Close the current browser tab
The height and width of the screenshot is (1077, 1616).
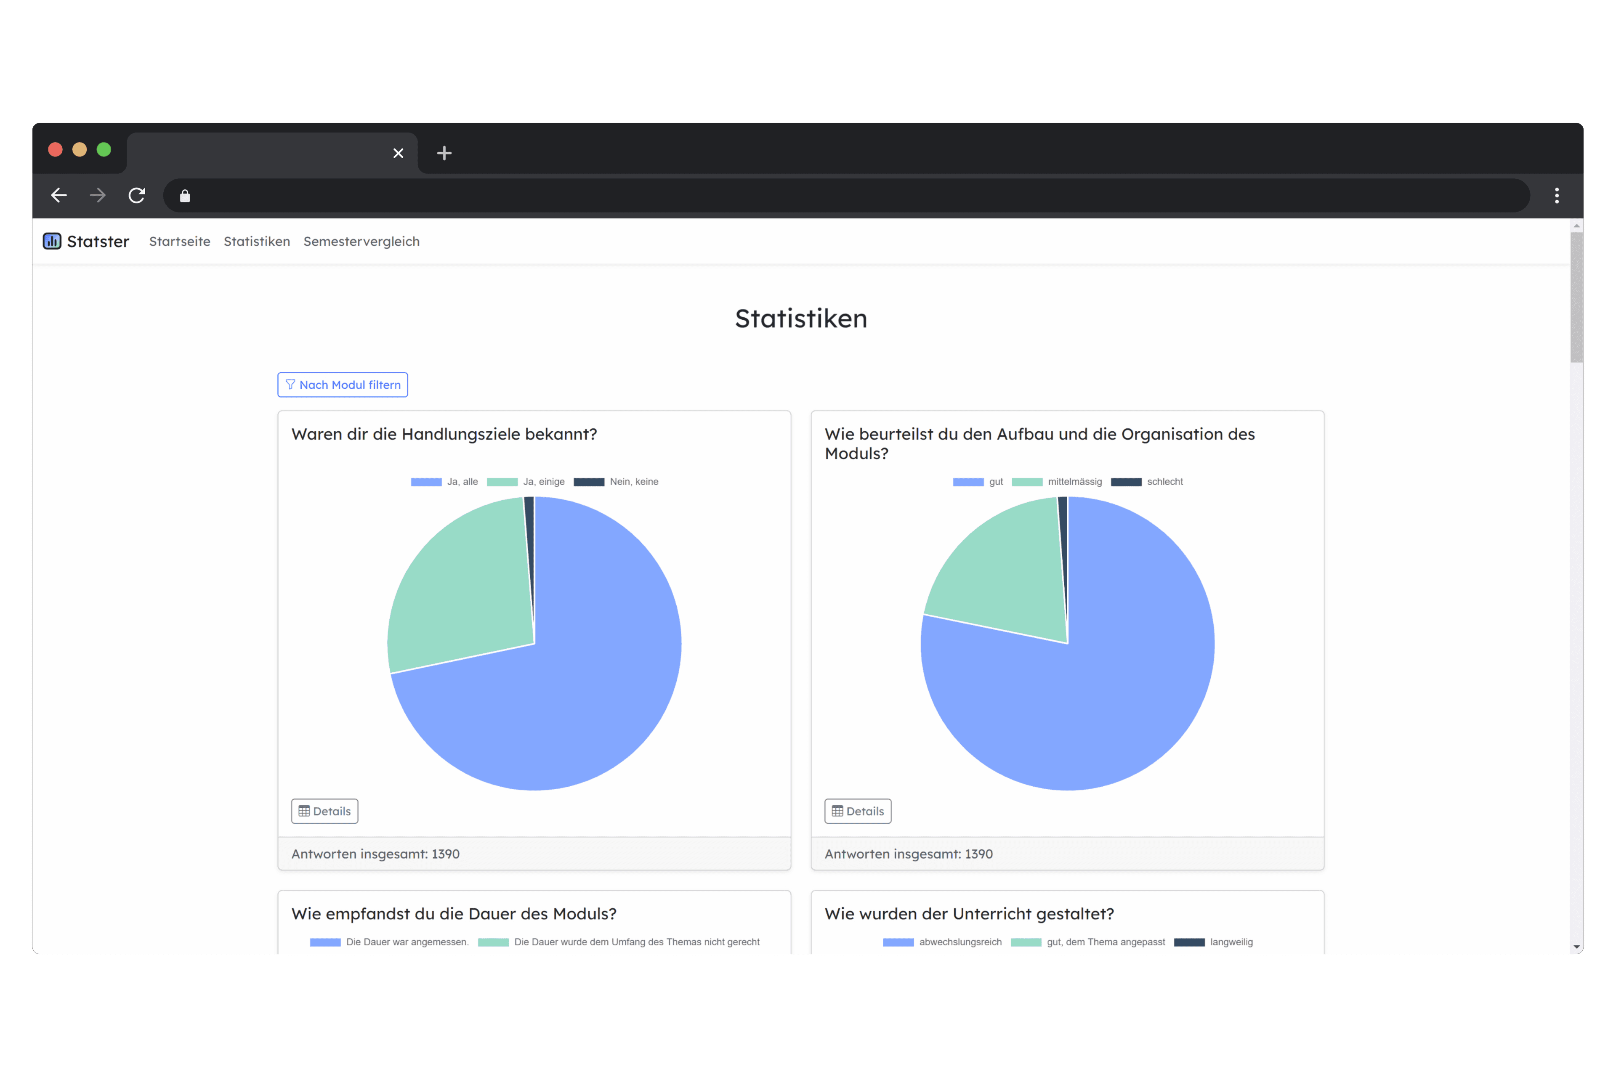point(399,153)
